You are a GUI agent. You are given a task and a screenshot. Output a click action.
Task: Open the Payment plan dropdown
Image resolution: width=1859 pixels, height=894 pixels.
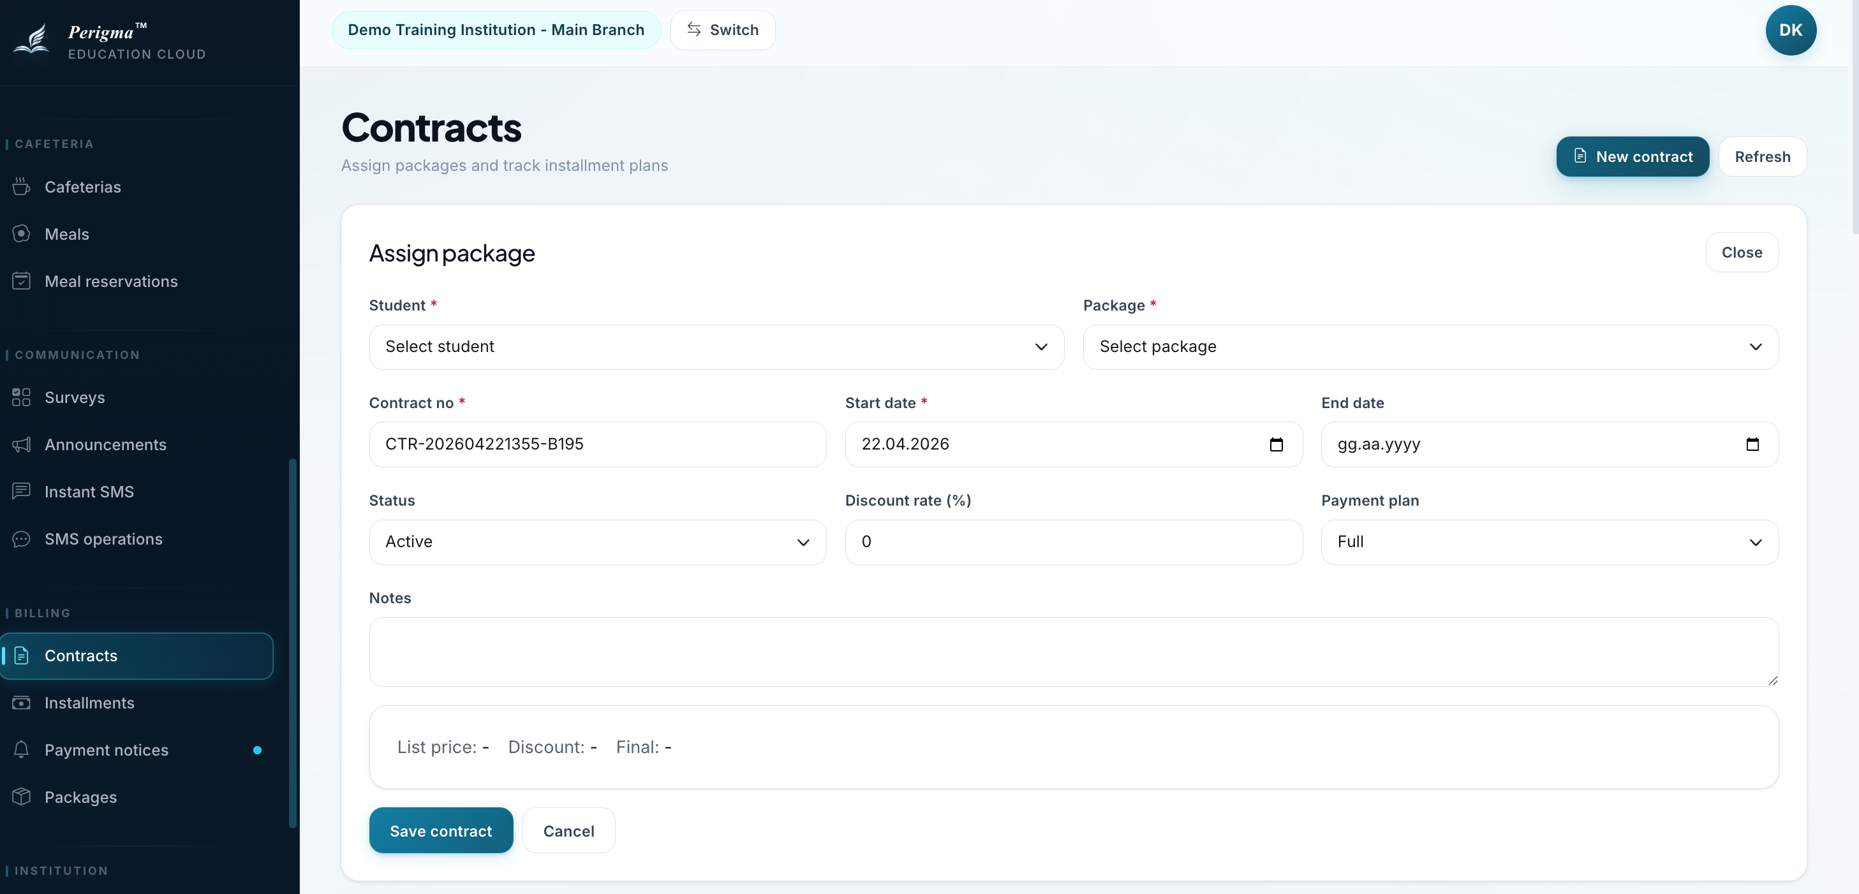[x=1550, y=542]
